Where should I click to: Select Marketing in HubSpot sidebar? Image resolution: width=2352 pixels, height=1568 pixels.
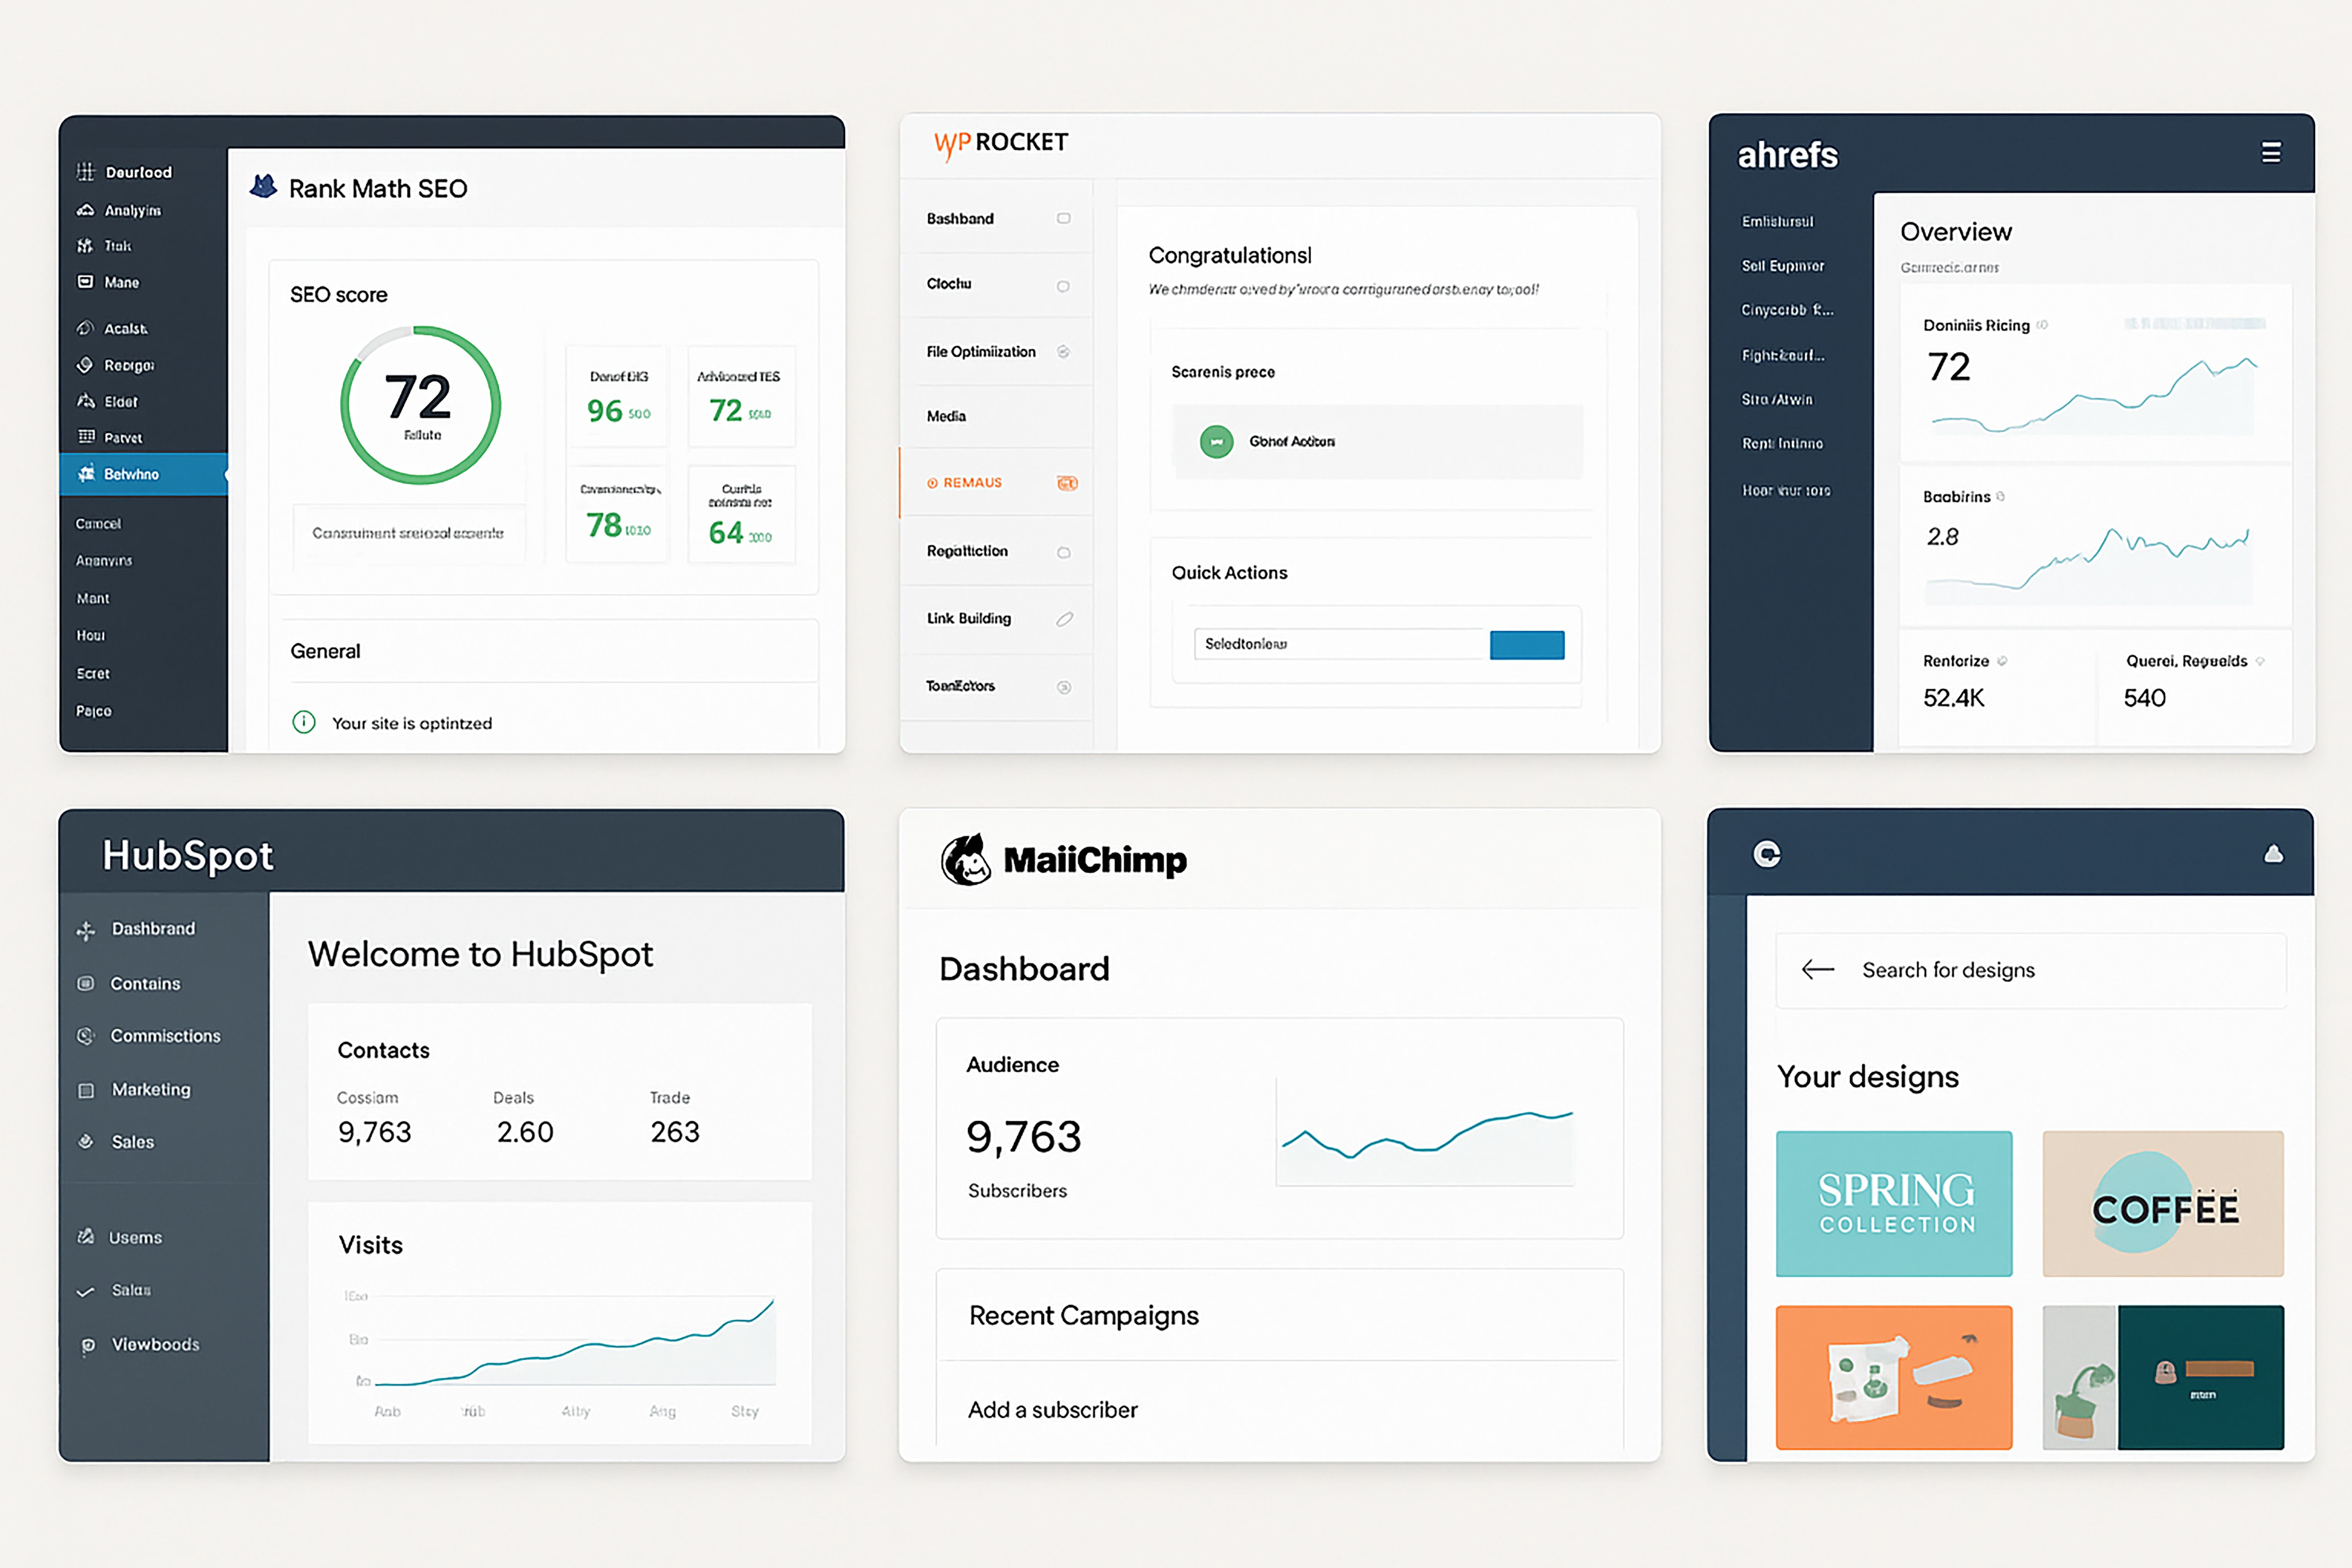[x=150, y=1089]
